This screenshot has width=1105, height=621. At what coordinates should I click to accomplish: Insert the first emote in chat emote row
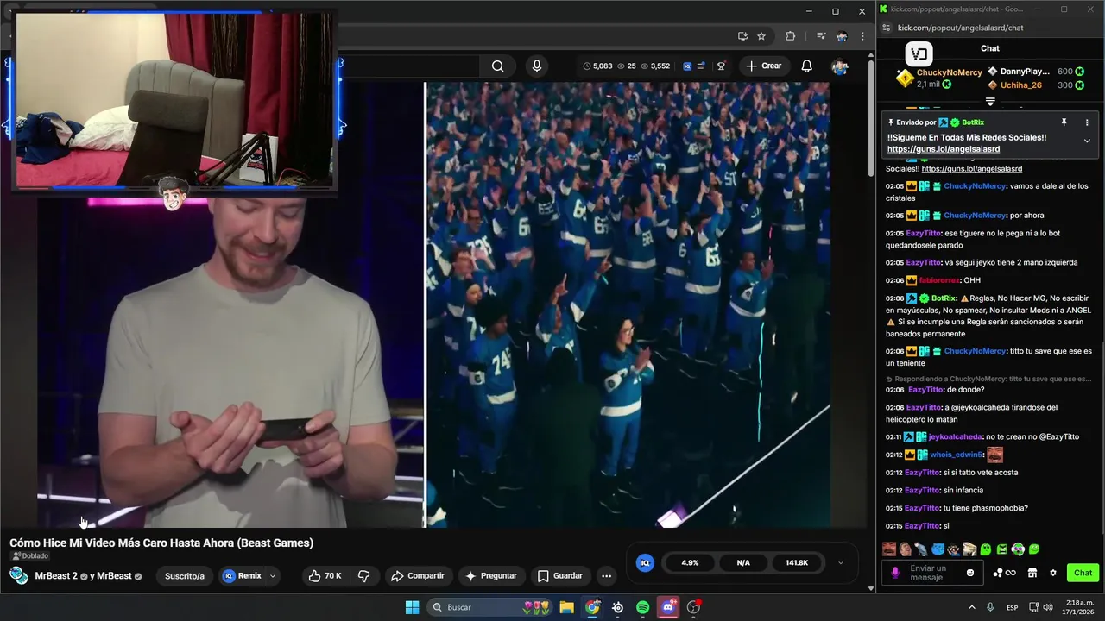pos(889,549)
